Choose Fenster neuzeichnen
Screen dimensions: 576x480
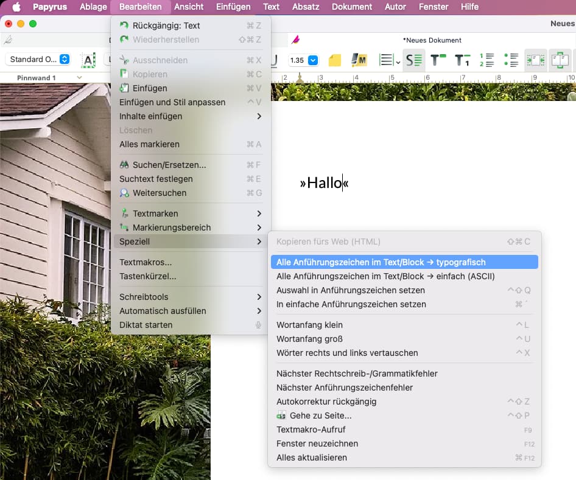[x=404, y=443]
